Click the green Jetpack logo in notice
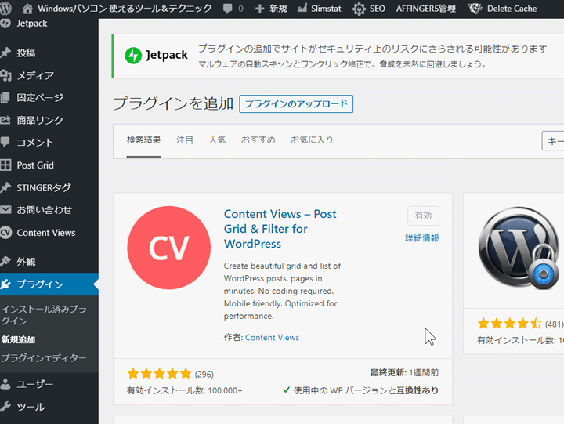This screenshot has width=564, height=424. 133,56
